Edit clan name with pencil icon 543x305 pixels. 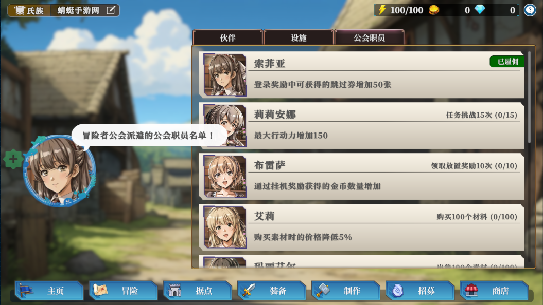pyautogui.click(x=111, y=10)
